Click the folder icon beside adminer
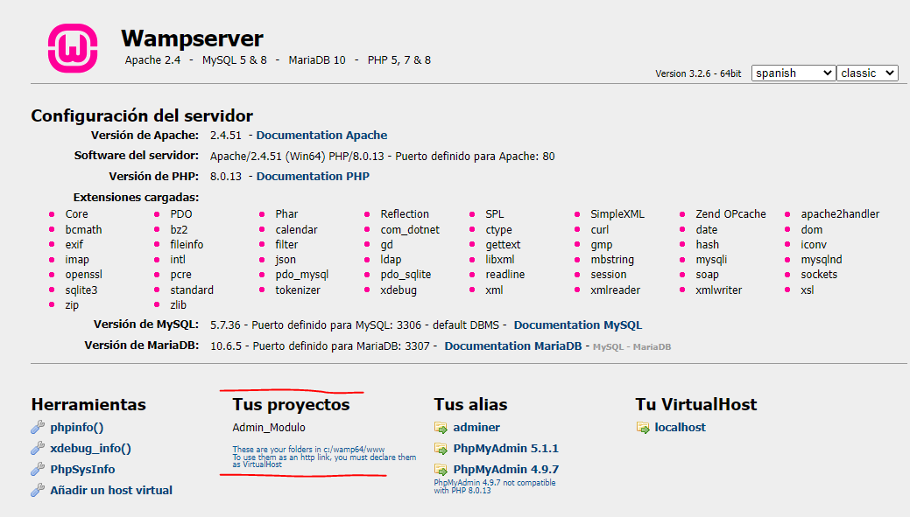The image size is (910, 517). [x=441, y=428]
